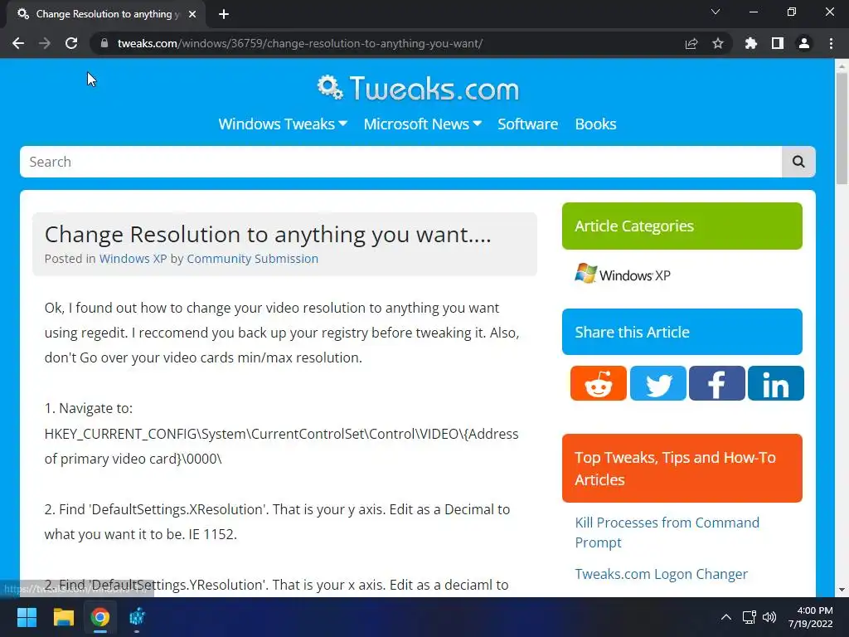The image size is (849, 637).
Task: Submit search with magnifier button
Action: click(798, 162)
